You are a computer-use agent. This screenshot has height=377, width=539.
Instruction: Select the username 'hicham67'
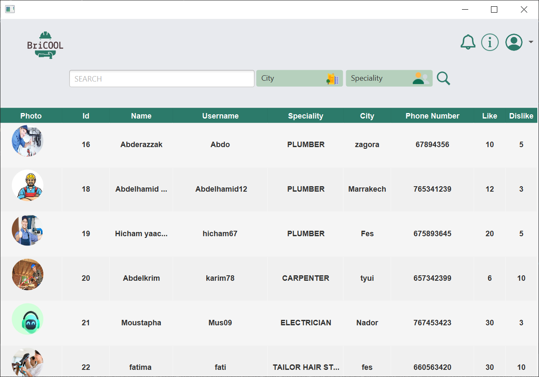tap(220, 234)
